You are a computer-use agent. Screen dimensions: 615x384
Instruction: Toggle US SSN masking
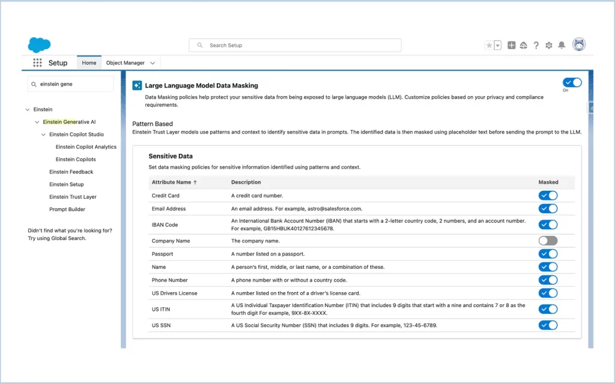click(x=548, y=325)
